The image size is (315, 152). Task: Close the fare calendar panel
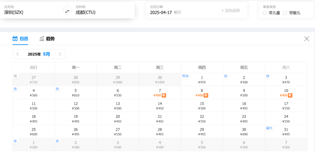pos(306,39)
